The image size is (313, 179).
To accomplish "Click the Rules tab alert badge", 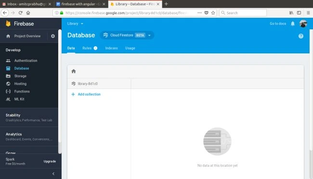I will click(x=95, y=48).
